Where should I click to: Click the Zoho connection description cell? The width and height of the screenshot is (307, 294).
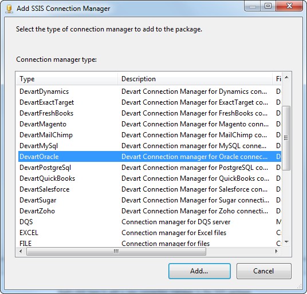195,211
